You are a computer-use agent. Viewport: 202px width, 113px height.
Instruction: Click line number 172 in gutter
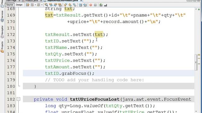[11, 35]
